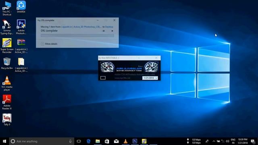Image resolution: width=258 pixels, height=145 pixels.
Task: Switch to Photoshop in the taskbar
Action: tap(135, 141)
